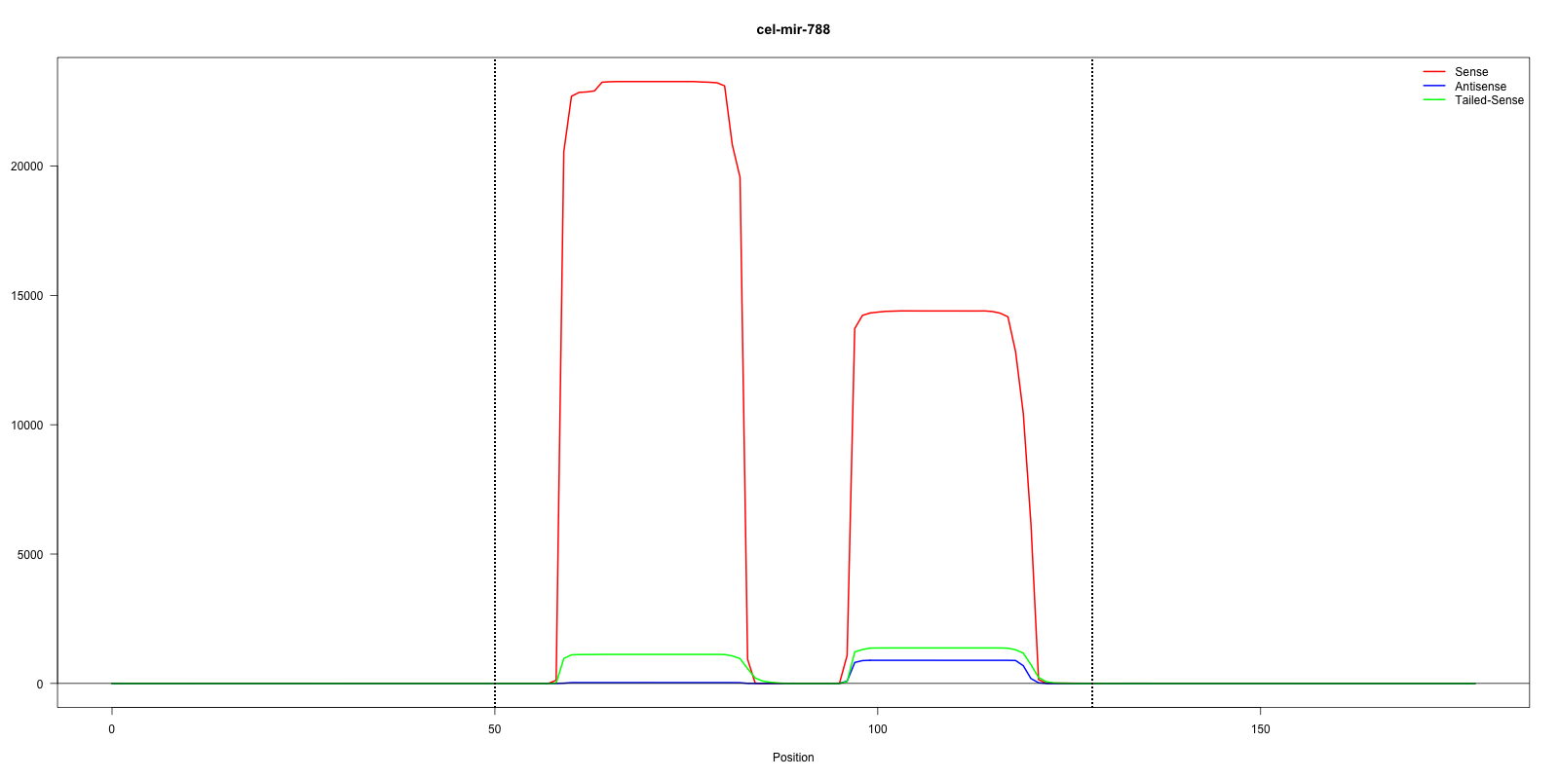The width and height of the screenshot is (1559, 779).
Task: Click the plateau of the shorter red peak
Action: point(935,311)
